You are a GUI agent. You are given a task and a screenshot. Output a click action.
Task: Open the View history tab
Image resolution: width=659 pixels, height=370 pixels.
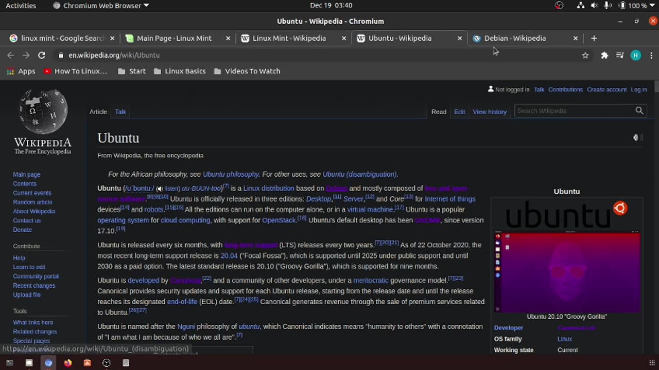(x=490, y=112)
